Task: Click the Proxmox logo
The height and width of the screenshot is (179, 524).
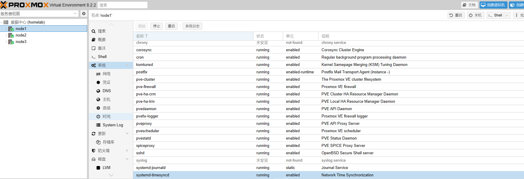Action: coord(24,5)
